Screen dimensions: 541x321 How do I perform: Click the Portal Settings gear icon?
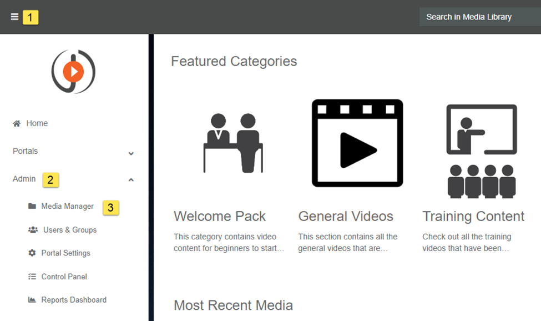[x=32, y=253]
